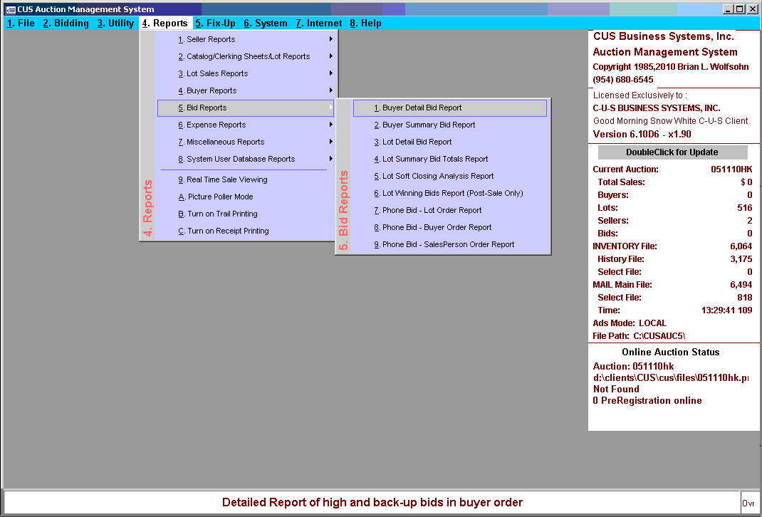Open the 1. File menu
The width and height of the screenshot is (762, 517).
[21, 23]
